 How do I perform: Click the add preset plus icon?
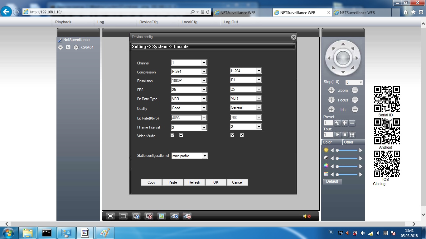click(x=345, y=123)
